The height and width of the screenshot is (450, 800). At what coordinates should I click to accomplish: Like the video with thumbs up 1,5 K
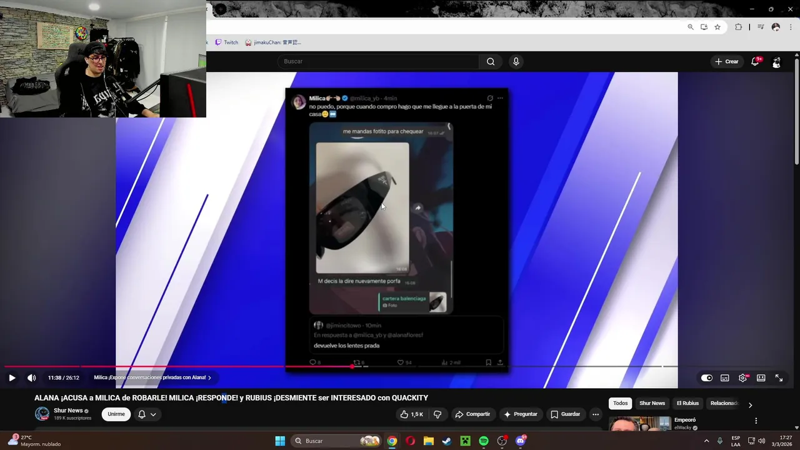(x=412, y=414)
